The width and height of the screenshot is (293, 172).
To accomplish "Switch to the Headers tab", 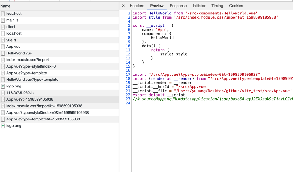I will pyautogui.click(x=137, y=6).
